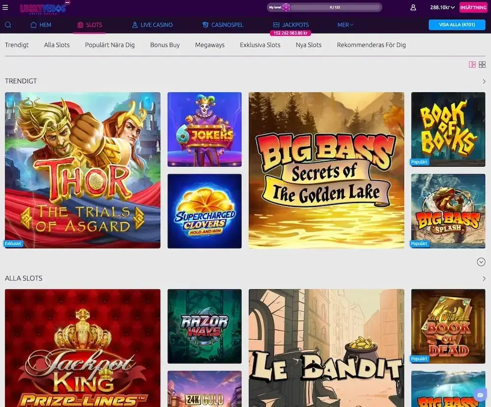Click the search magnifier icon
This screenshot has width=491, height=407.
(x=8, y=25)
